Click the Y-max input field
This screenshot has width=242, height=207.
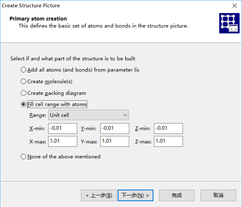115,141
